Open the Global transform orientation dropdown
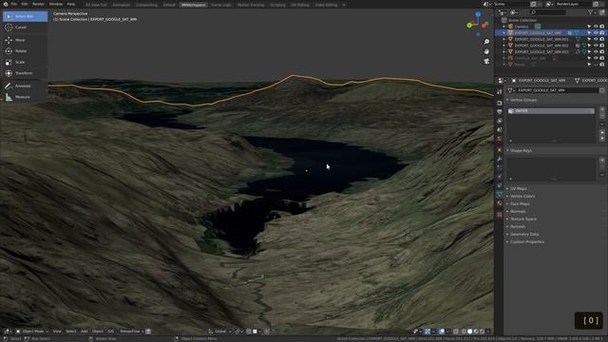Screen dimensions: 608x342 [x=219, y=332]
